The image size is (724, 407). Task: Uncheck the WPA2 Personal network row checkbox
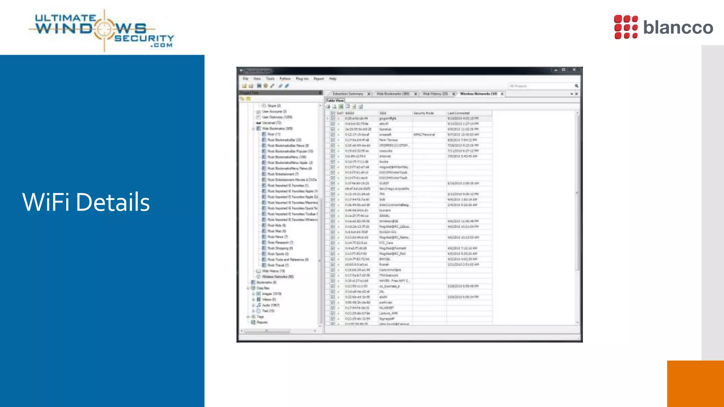[x=333, y=135]
